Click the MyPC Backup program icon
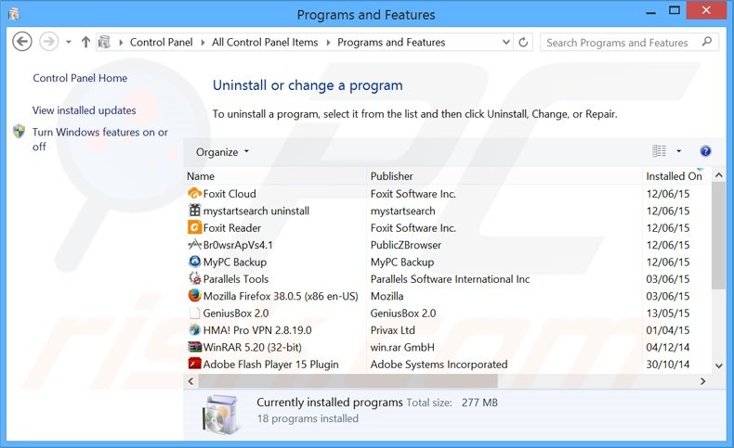This screenshot has width=734, height=448. (x=194, y=262)
